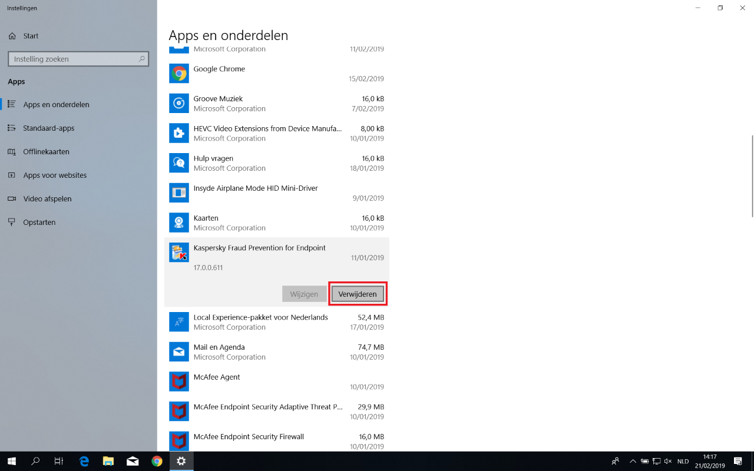Select HEVC Video Extensions entry name
The width and height of the screenshot is (754, 471).
[x=267, y=128]
